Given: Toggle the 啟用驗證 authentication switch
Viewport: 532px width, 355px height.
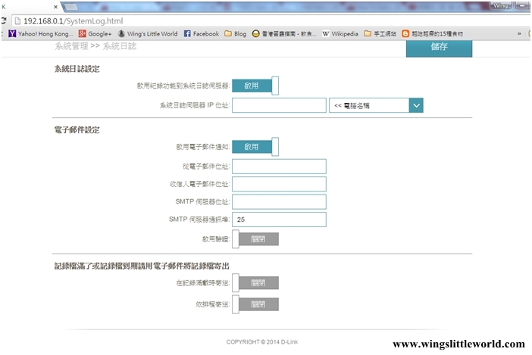Looking at the screenshot, I should point(255,239).
